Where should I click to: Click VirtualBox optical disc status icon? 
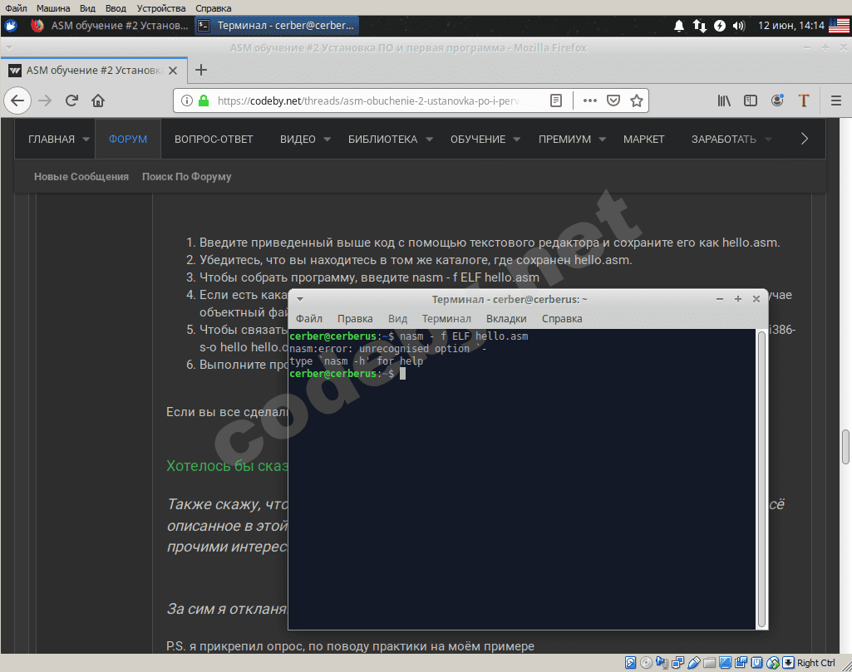click(x=646, y=662)
